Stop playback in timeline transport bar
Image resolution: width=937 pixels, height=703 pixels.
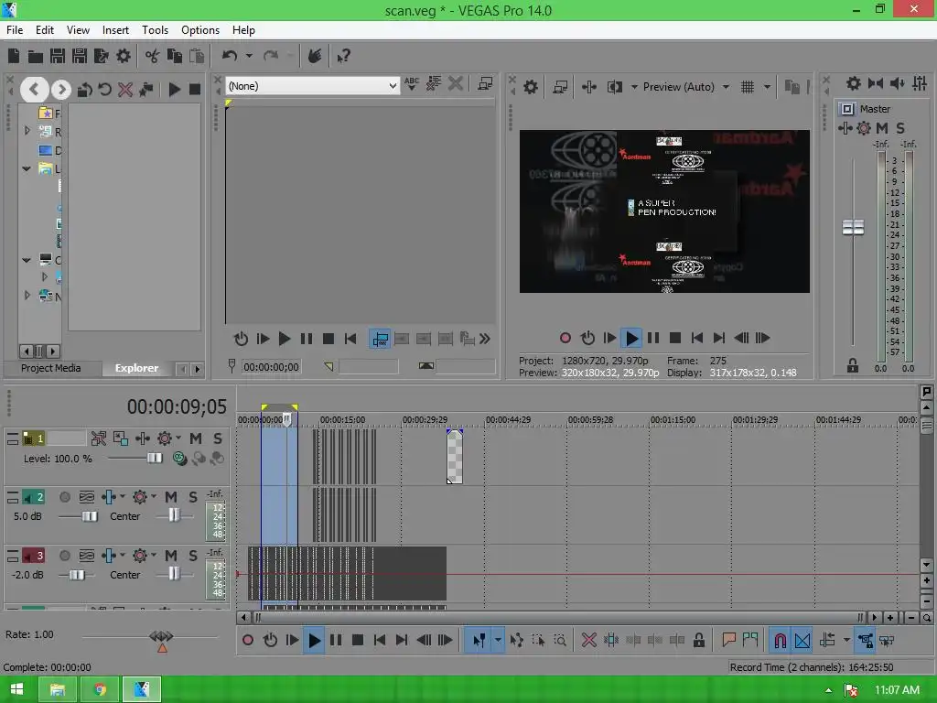358,640
